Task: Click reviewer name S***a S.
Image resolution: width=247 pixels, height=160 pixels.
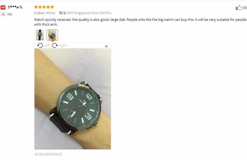Action: pos(15,7)
